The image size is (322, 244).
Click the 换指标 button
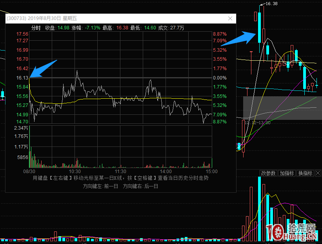(306, 173)
